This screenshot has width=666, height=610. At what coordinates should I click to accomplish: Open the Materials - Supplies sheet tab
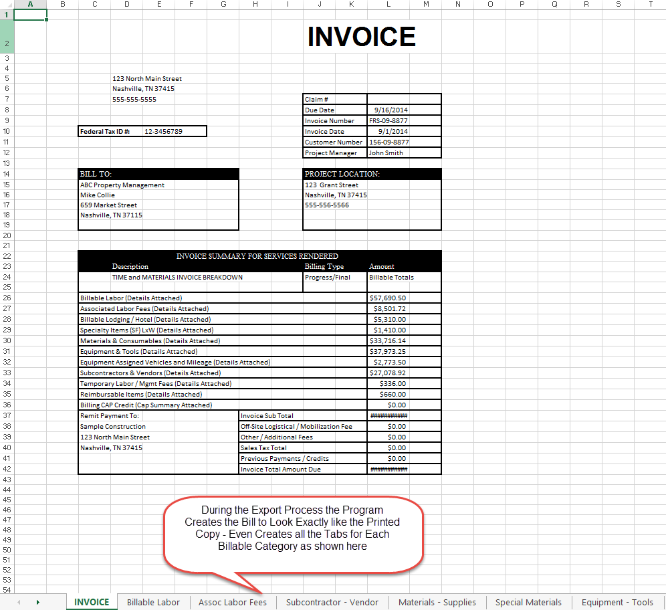(x=437, y=602)
